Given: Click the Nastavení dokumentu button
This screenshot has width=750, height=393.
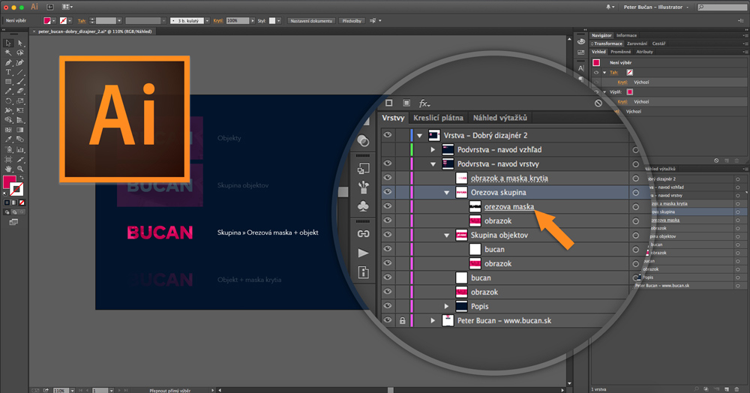Looking at the screenshot, I should 311,21.
